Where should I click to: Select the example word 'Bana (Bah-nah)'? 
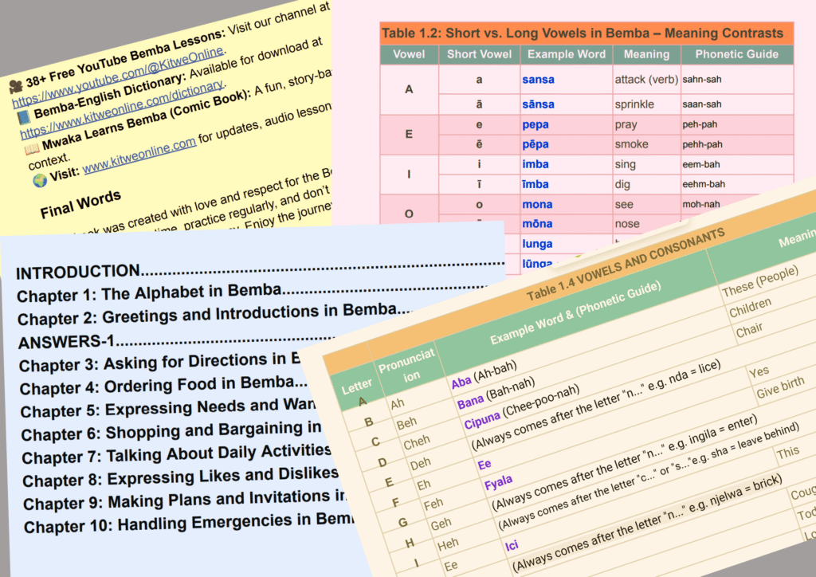(496, 394)
